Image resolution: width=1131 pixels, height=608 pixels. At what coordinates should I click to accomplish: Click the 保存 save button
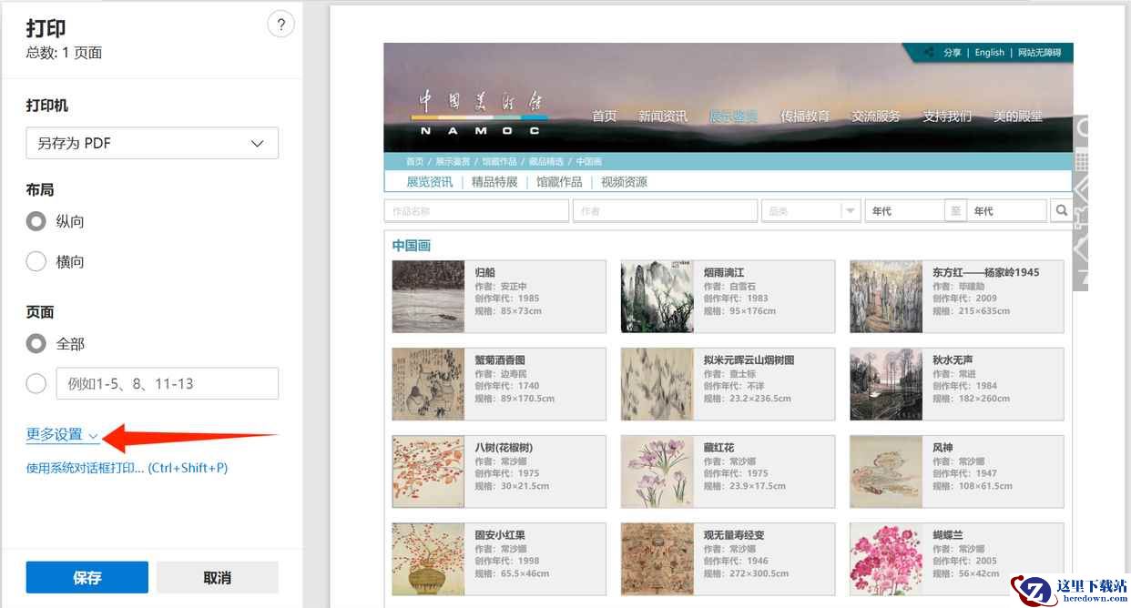coord(87,577)
